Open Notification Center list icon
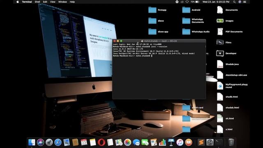The width and height of the screenshot is (263, 148). point(245,2)
